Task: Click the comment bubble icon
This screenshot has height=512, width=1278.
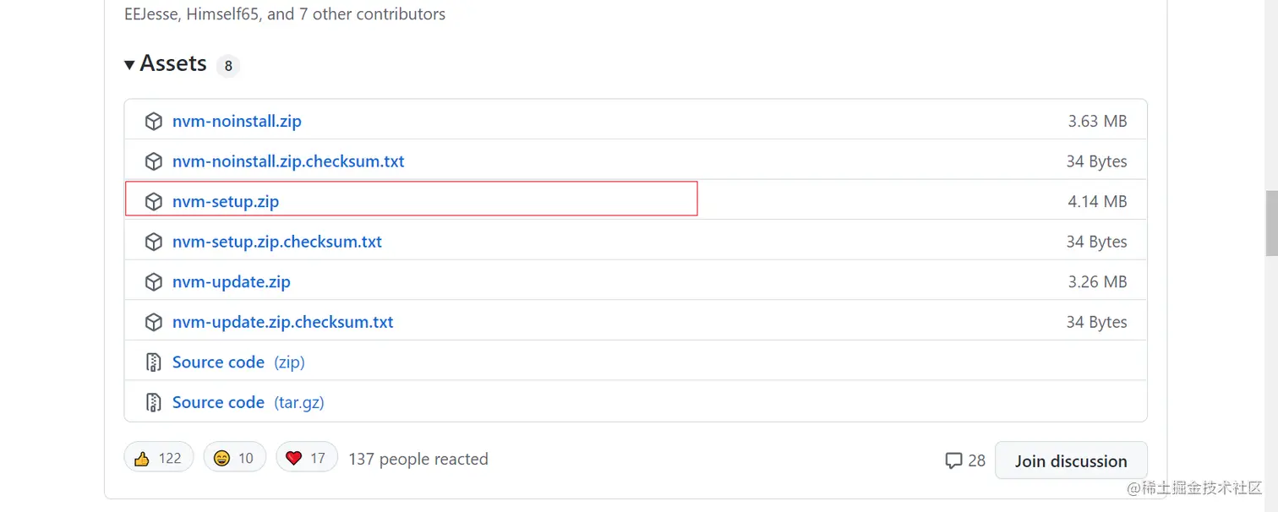Action: click(953, 460)
